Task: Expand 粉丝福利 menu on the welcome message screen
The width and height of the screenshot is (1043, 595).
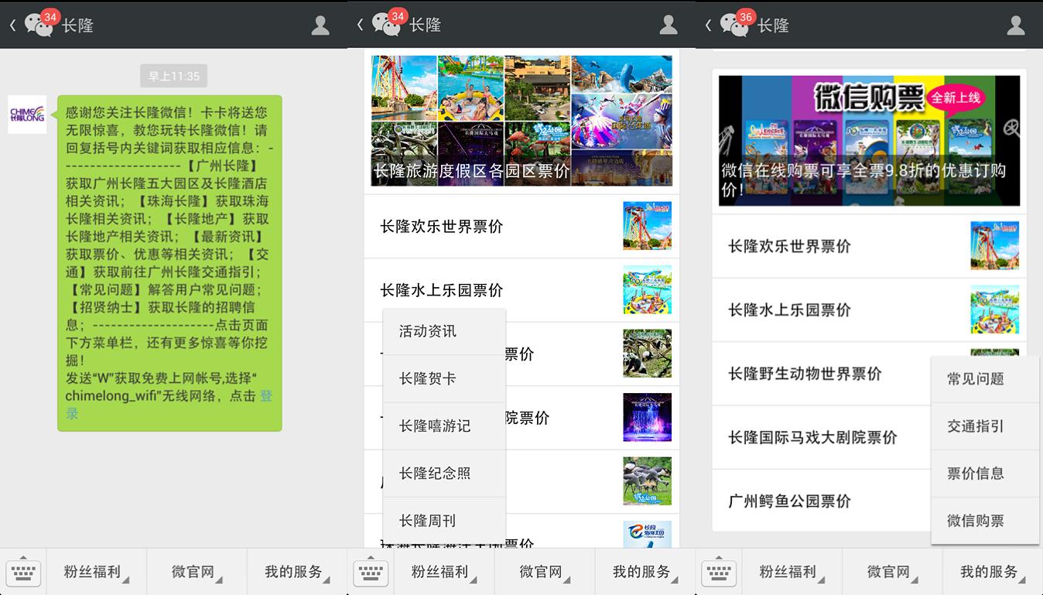Action: 97,572
